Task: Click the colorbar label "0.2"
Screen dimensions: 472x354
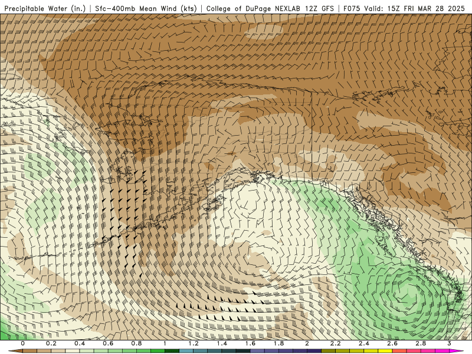Action: point(51,343)
